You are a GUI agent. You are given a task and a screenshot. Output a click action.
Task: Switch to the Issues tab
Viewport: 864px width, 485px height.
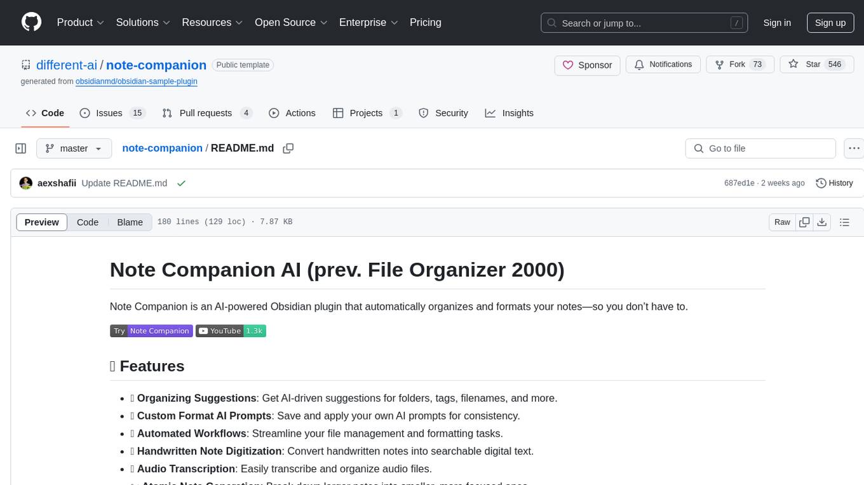pos(112,113)
